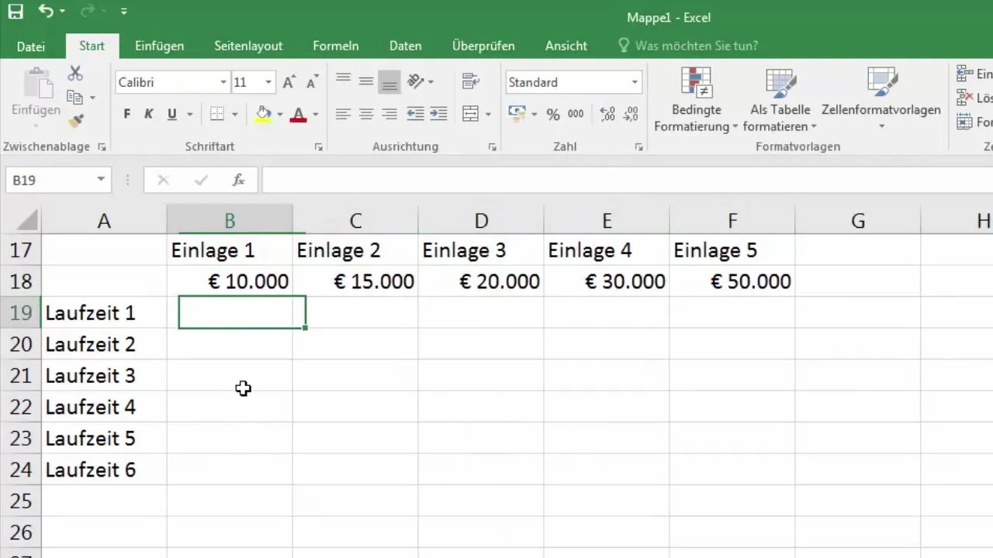Align text to the left
Screen dimensions: 993x558
pyautogui.click(x=344, y=114)
